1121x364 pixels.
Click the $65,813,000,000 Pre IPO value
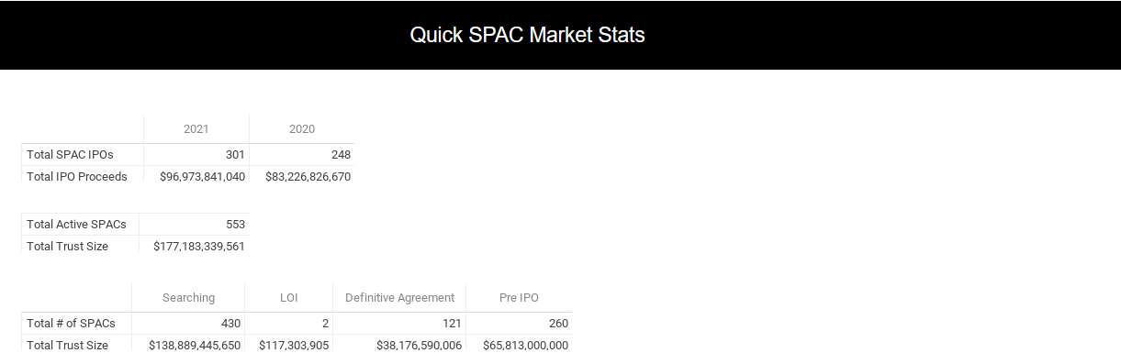click(x=525, y=346)
